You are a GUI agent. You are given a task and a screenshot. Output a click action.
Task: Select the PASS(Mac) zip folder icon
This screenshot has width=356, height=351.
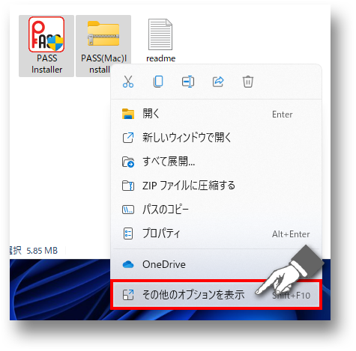[x=103, y=34]
